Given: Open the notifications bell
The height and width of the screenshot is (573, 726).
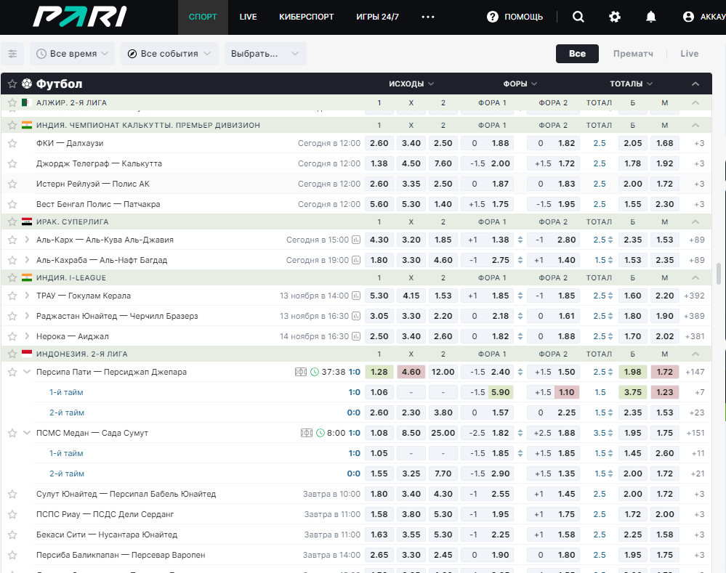Looking at the screenshot, I should [650, 17].
